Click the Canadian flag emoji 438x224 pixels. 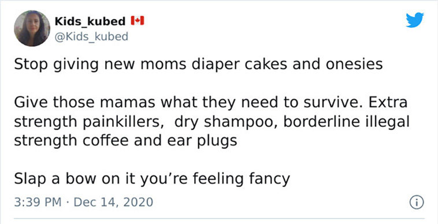137,21
